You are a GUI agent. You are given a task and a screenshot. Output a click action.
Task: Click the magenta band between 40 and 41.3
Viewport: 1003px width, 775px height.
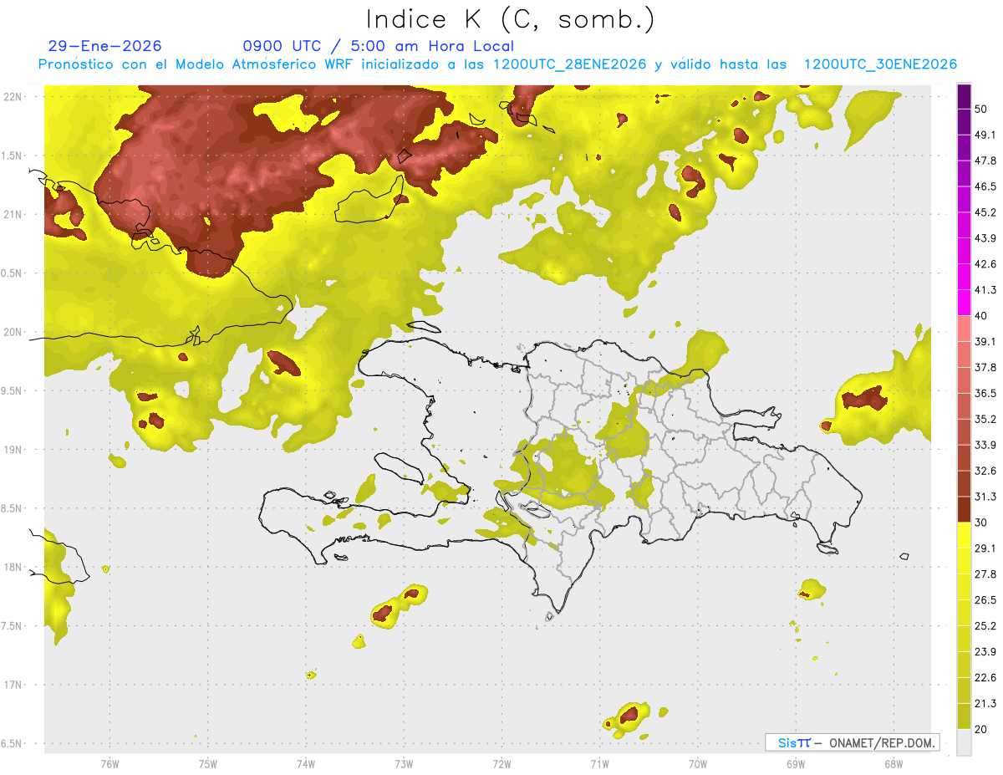tap(964, 303)
